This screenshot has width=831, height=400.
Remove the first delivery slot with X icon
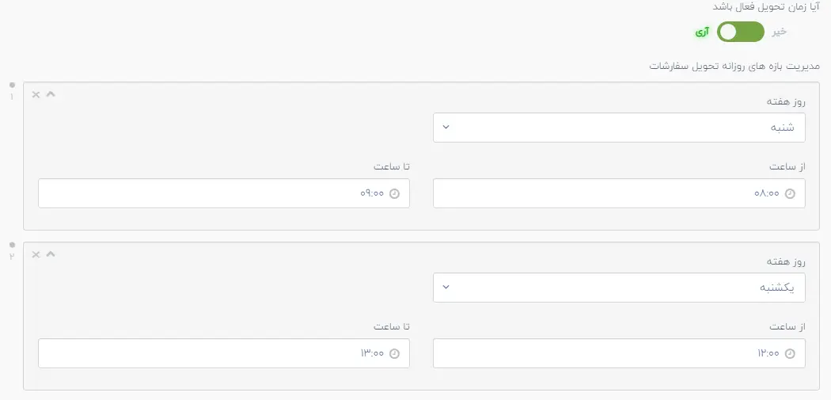click(36, 94)
